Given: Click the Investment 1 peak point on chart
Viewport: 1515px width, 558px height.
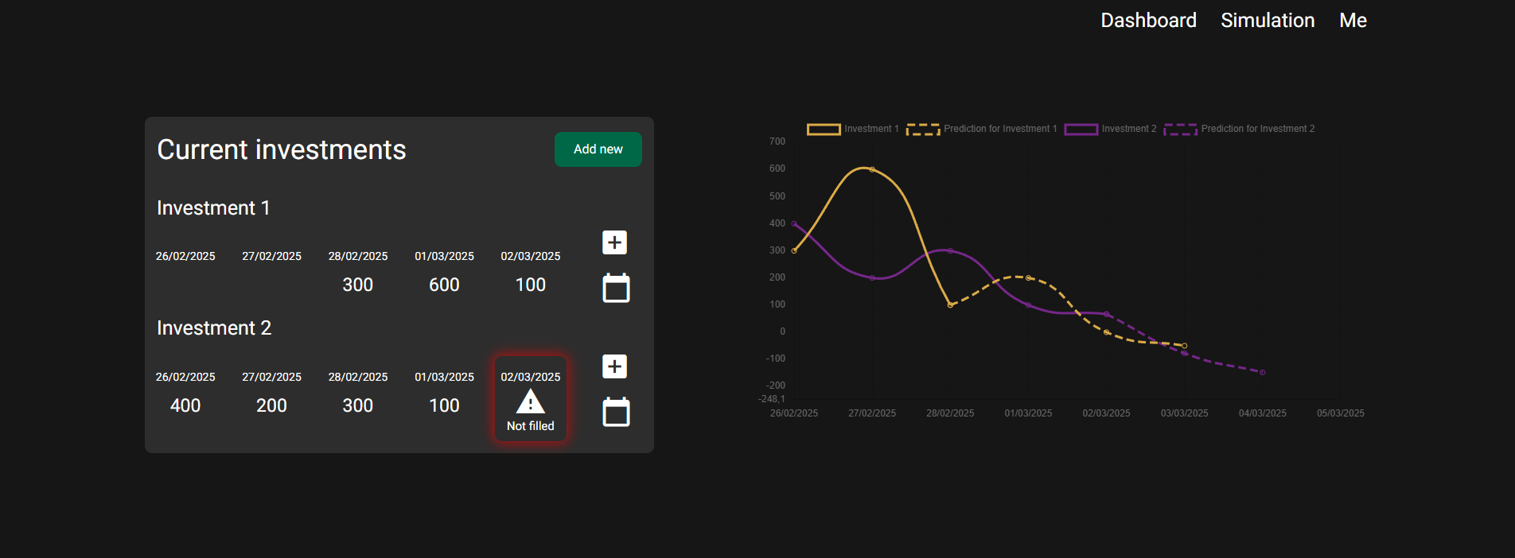Looking at the screenshot, I should coord(872,169).
